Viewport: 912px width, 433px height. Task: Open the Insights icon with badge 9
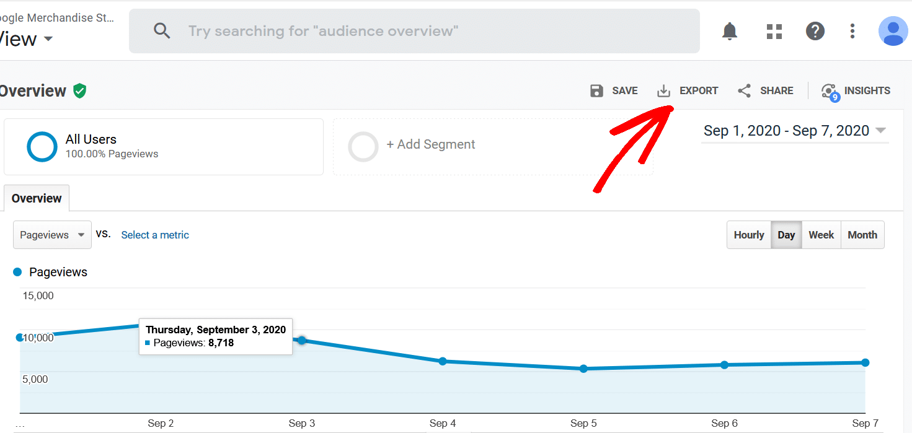[x=830, y=92]
